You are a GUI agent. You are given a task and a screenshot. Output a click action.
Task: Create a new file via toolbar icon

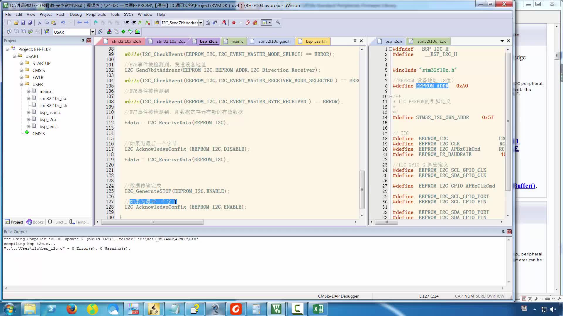(x=9, y=23)
